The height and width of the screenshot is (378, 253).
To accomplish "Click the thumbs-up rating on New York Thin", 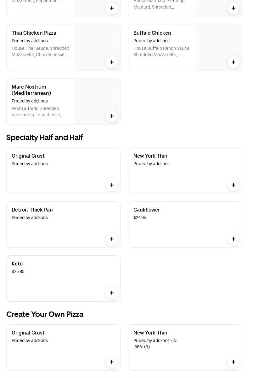I will 175,340.
